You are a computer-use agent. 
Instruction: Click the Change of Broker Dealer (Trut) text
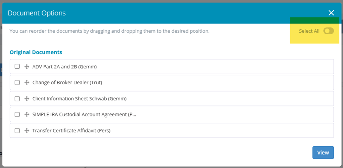pyautogui.click(x=67, y=82)
